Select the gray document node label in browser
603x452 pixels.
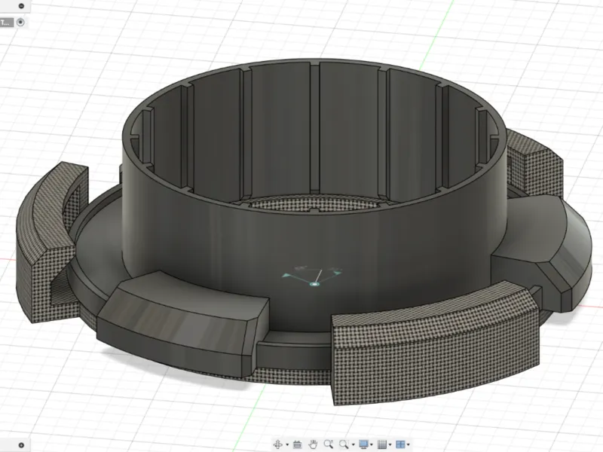7,23
